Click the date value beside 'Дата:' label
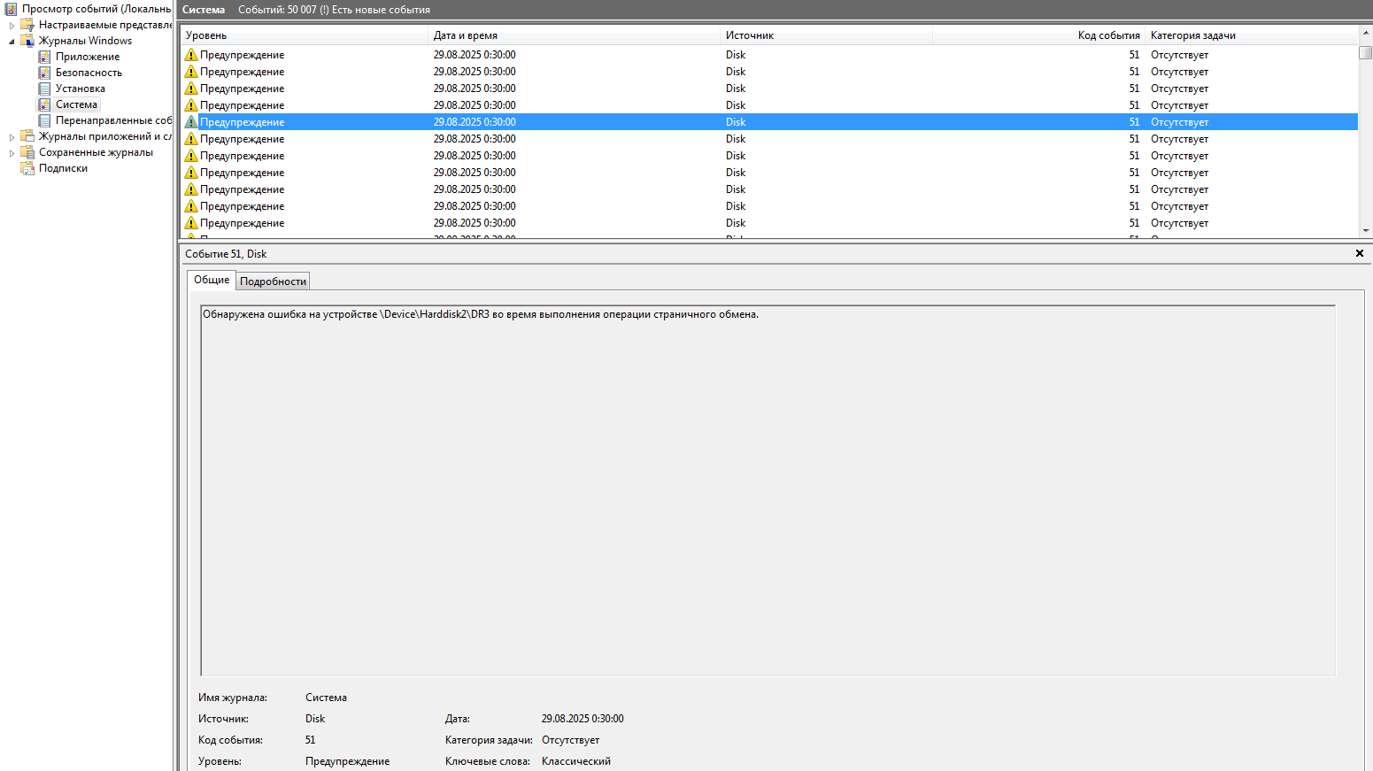Screen dimensions: 1373x771 pyautogui.click(x=582, y=719)
